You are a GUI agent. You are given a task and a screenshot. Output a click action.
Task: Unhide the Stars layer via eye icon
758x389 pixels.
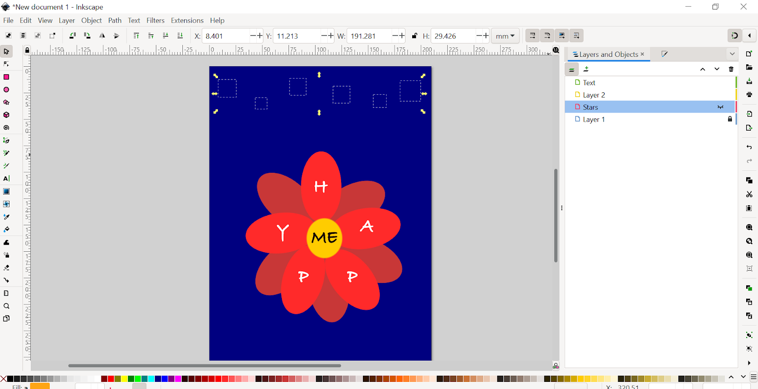(x=721, y=107)
